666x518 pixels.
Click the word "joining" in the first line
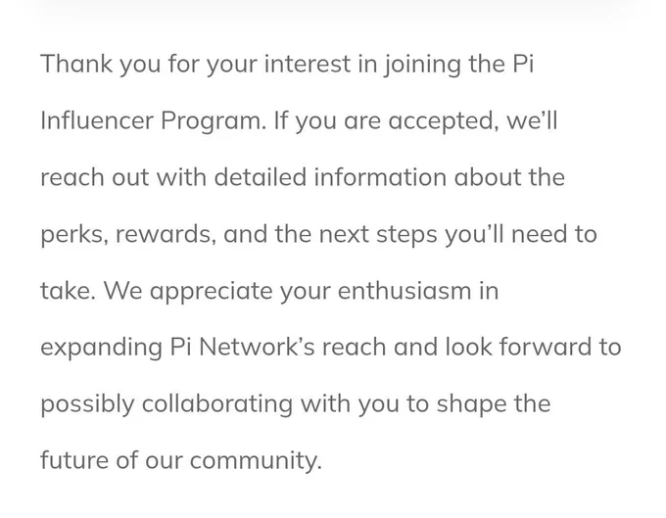tap(423, 65)
